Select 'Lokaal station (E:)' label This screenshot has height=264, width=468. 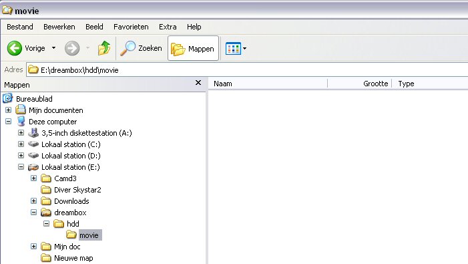(x=71, y=167)
